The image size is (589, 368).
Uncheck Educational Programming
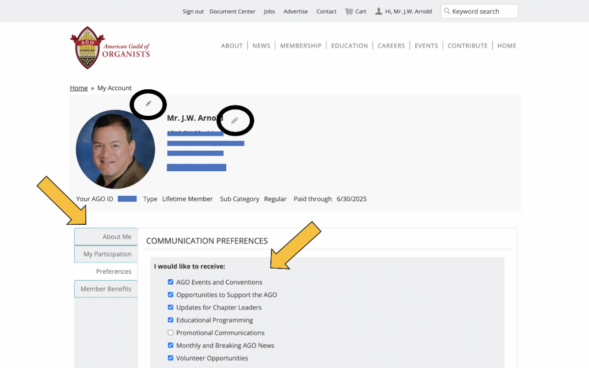(x=170, y=320)
